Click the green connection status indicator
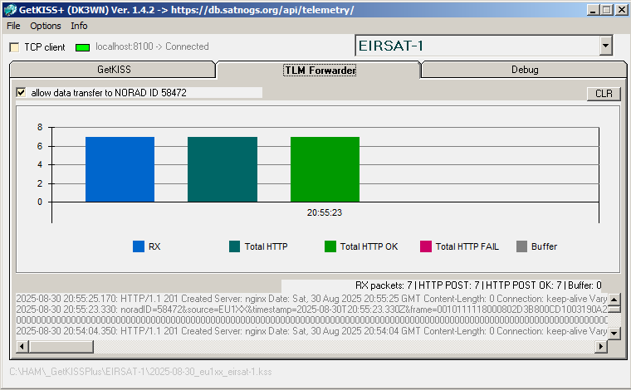The height and width of the screenshot is (390, 631). [82, 47]
